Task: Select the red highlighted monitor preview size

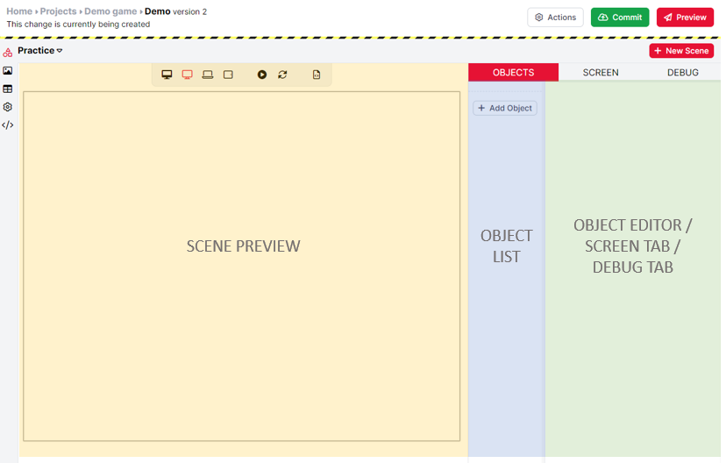Action: [187, 75]
